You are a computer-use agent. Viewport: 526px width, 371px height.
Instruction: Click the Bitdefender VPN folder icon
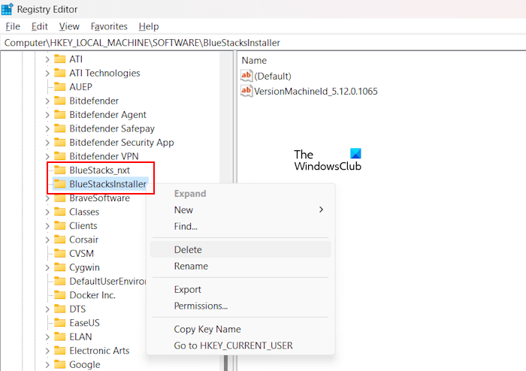coord(59,156)
